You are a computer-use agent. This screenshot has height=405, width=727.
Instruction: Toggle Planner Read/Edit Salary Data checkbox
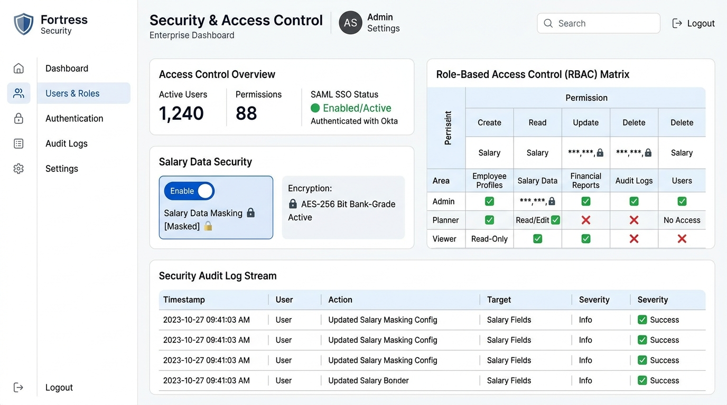click(555, 220)
